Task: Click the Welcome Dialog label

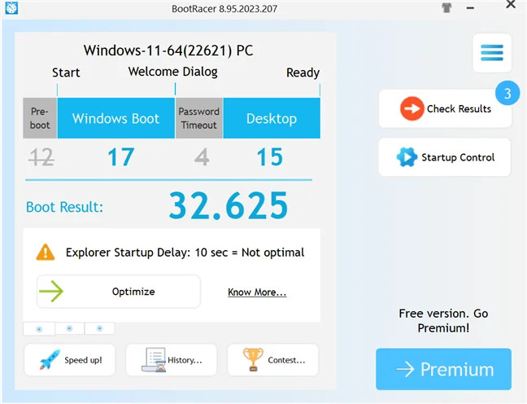Action: click(172, 72)
